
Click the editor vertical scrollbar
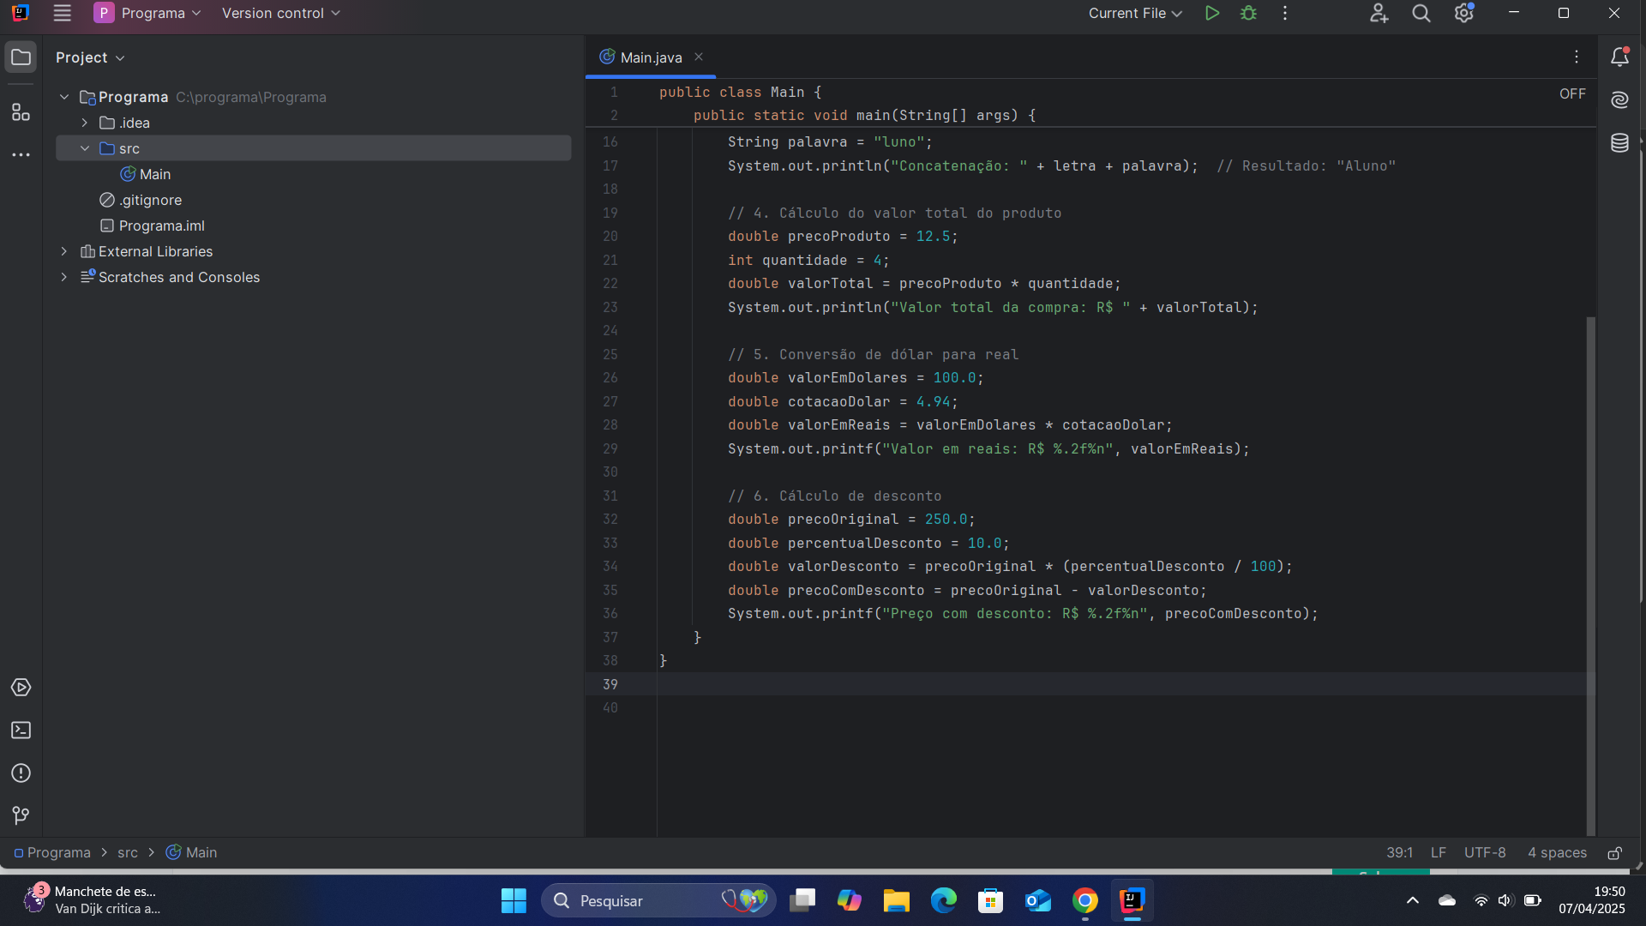click(x=1591, y=574)
